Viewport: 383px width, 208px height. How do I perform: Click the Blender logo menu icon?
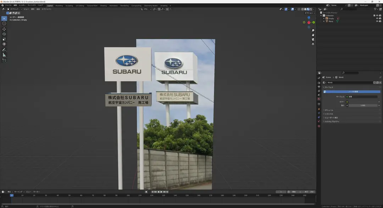coord(2,5)
